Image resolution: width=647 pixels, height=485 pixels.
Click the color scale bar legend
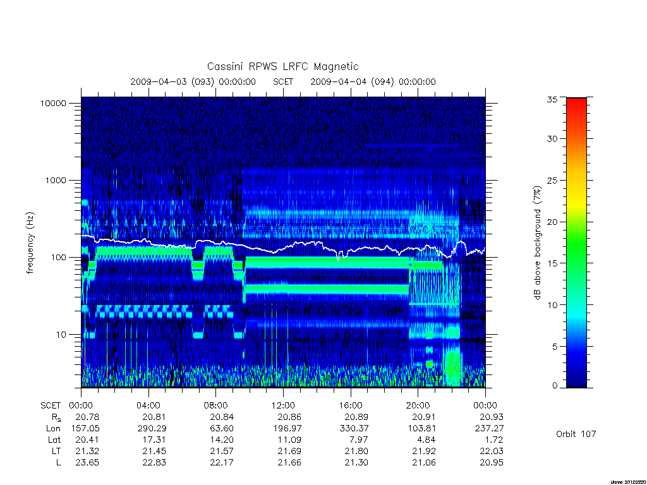[x=576, y=242]
